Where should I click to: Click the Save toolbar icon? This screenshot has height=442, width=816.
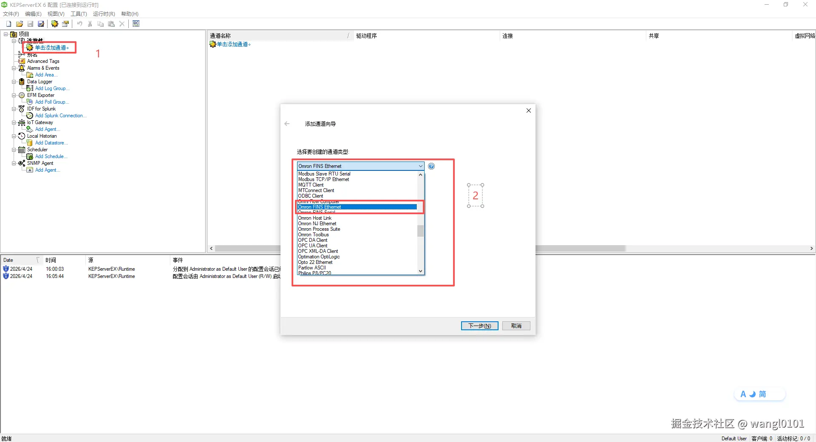click(30, 24)
